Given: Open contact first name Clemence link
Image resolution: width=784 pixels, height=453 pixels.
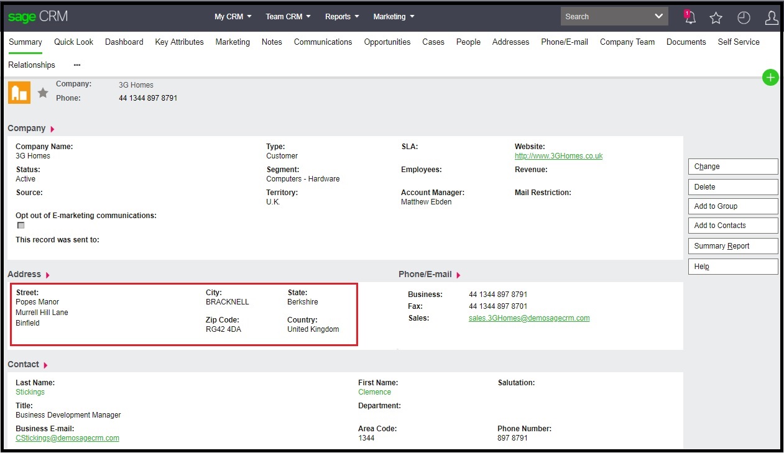Looking at the screenshot, I should pos(374,392).
